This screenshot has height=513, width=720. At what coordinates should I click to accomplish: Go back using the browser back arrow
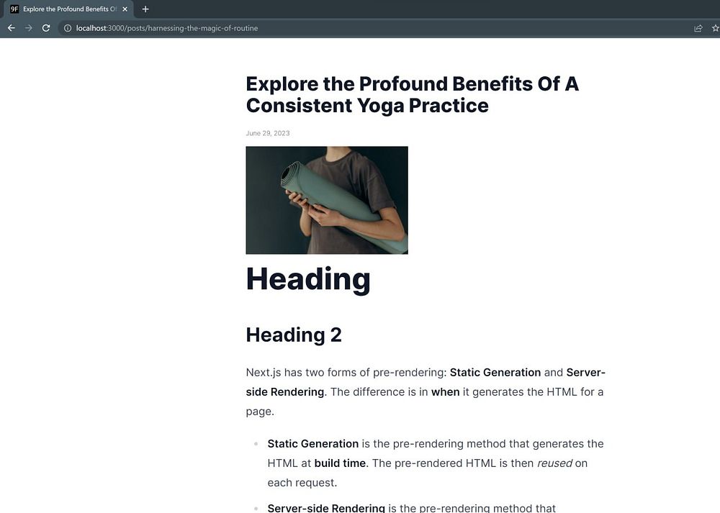[x=12, y=28]
